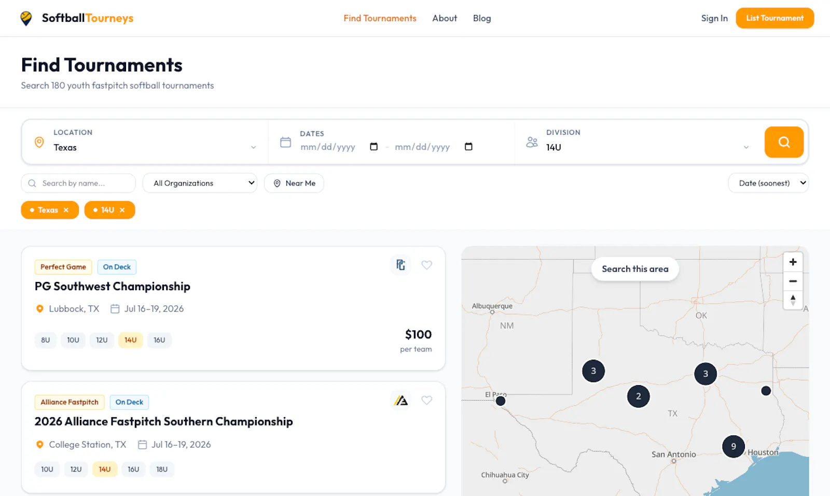Click the Near Me button

pos(294,183)
